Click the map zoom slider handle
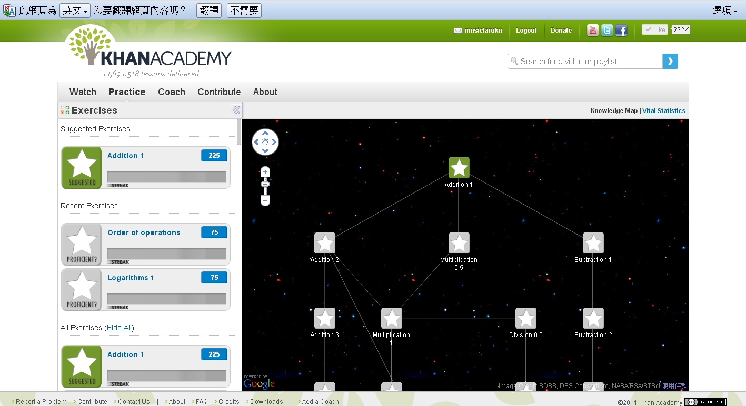The width and height of the screenshot is (746, 406). pyautogui.click(x=265, y=184)
